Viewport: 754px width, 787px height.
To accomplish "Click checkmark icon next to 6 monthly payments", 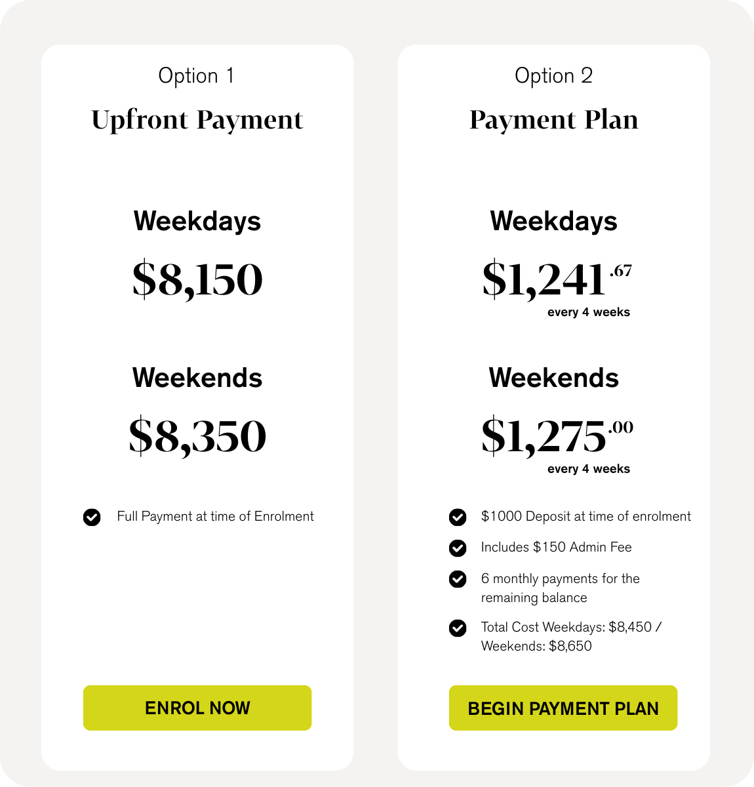I will pyautogui.click(x=458, y=579).
